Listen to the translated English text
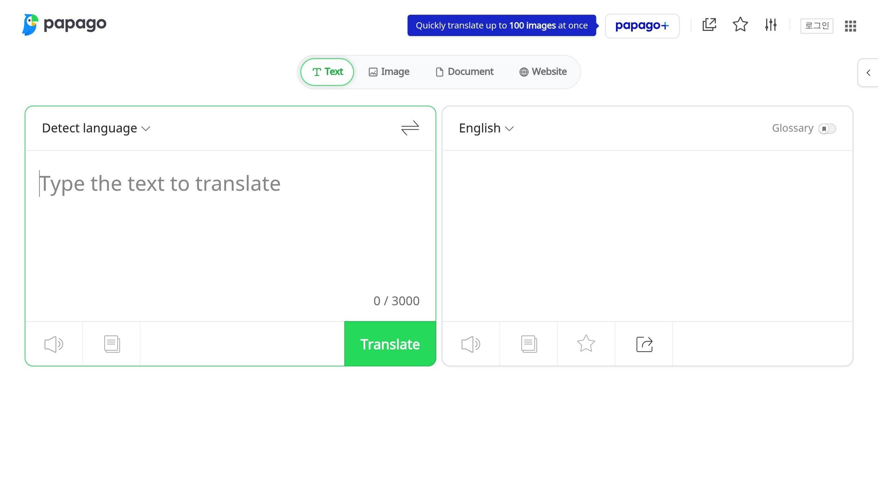878x494 pixels. [x=471, y=343]
